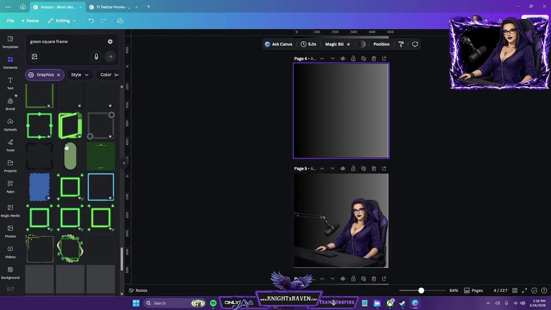Click the cloud save status icon
551x310 pixels.
[120, 21]
